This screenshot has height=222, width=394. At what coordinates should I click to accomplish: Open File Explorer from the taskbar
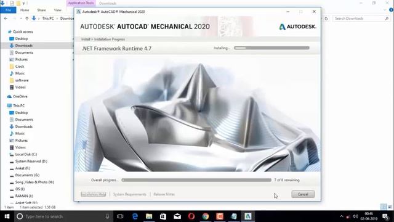pyautogui.click(x=149, y=216)
